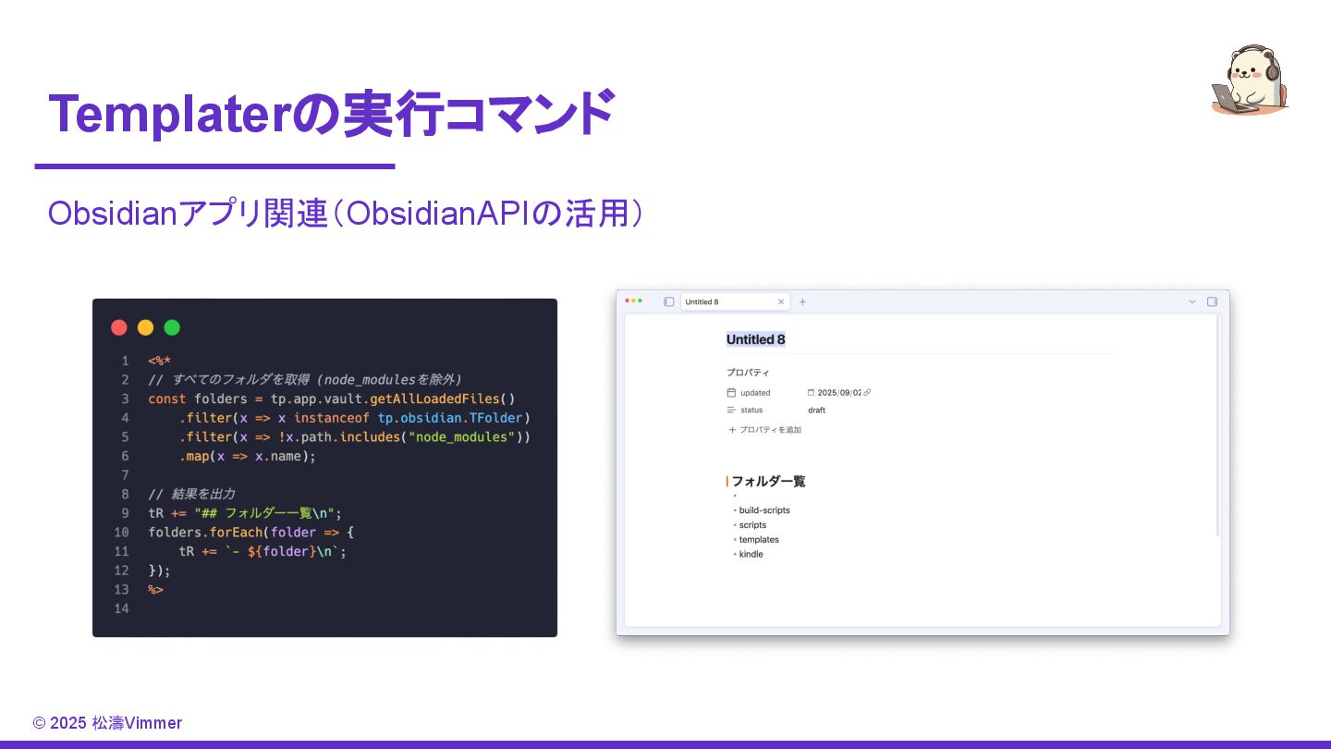The image size is (1331, 749).
Task: Click the updated property name
Action: pos(755,392)
